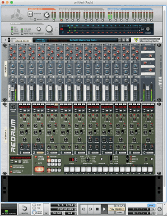Toggle Enable Pattern Section on Redrum
Screen dimensions: 167x216
pos(36,157)
